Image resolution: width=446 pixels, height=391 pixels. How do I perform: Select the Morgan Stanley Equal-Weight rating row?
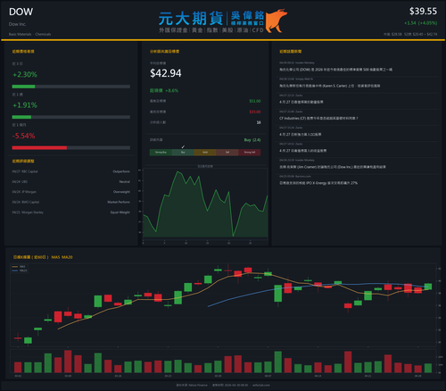tap(70, 212)
